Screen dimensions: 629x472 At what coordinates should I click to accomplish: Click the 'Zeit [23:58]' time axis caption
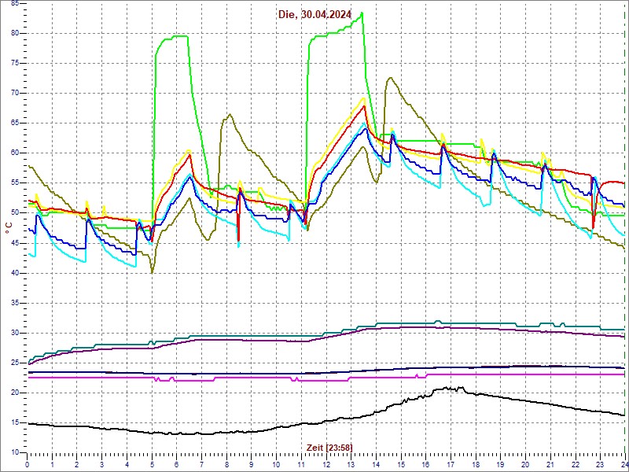(329, 447)
